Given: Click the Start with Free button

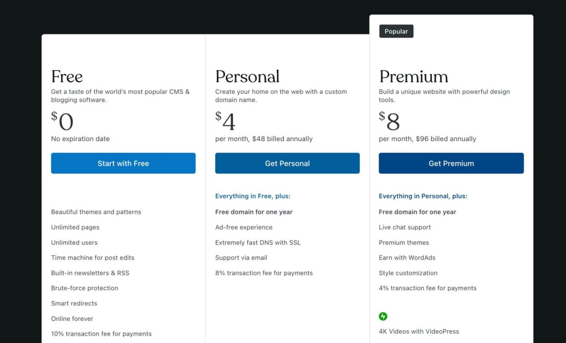Looking at the screenshot, I should tap(123, 163).
